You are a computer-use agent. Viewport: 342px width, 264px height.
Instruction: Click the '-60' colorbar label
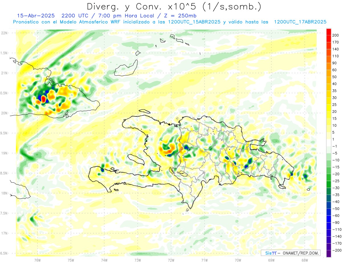click(x=336, y=216)
